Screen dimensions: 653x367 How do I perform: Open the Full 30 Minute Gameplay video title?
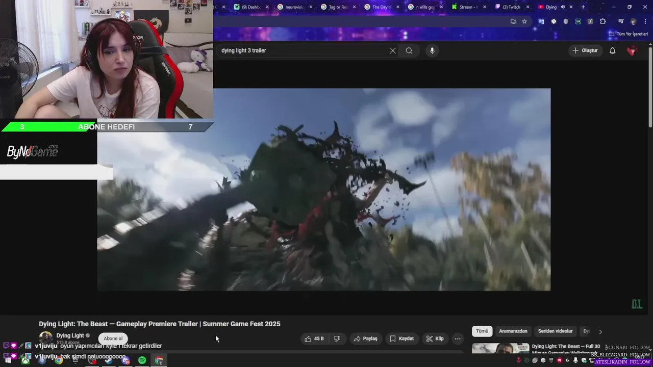tap(566, 349)
